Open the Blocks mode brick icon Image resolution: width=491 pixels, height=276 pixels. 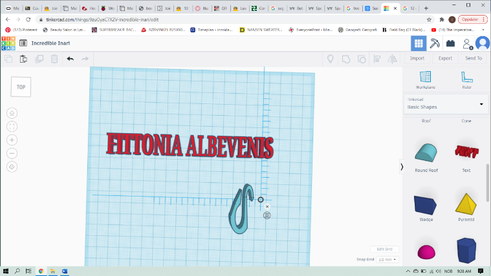pos(450,43)
